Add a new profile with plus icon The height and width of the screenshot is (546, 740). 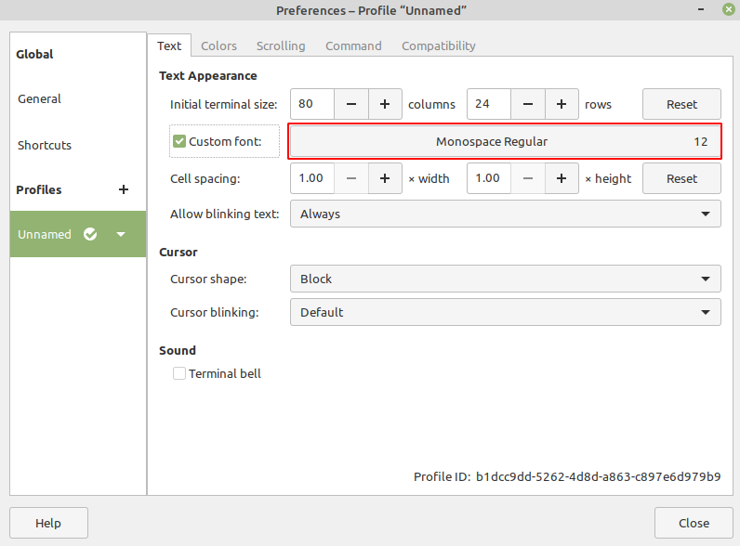(124, 189)
